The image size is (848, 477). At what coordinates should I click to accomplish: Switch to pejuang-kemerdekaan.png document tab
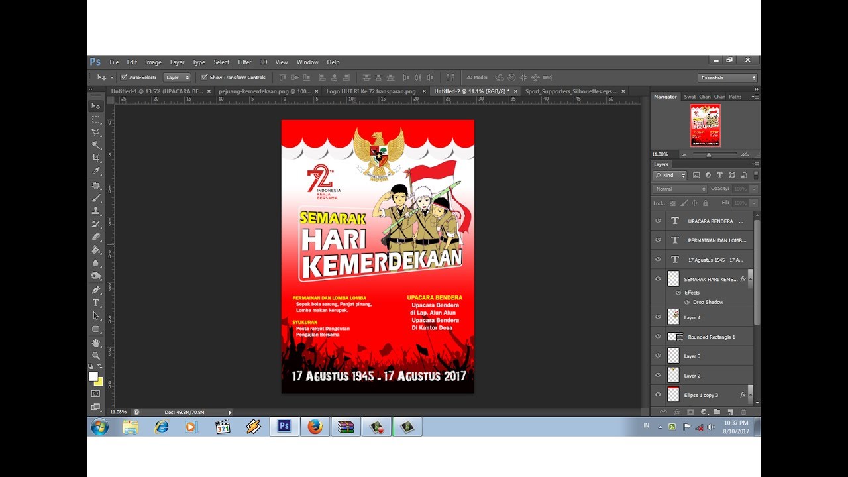tap(264, 91)
